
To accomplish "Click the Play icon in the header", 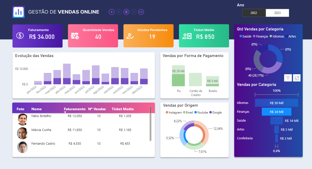I will click(111, 12).
